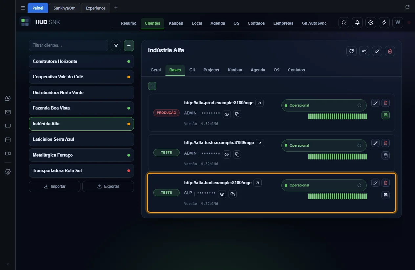
Task: Open search with the magnifier button
Action: pos(344,23)
